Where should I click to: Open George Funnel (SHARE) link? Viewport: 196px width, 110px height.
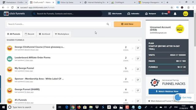[x=27, y=90]
